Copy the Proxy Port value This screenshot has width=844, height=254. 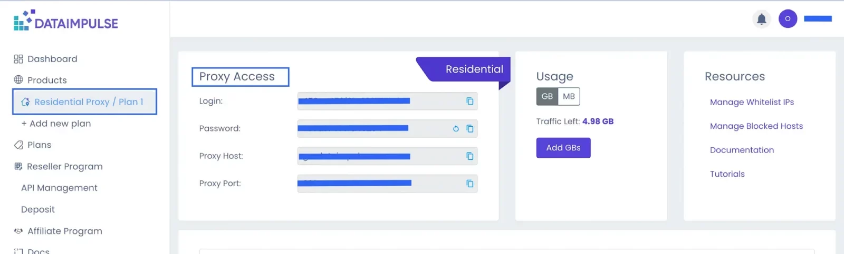click(469, 184)
